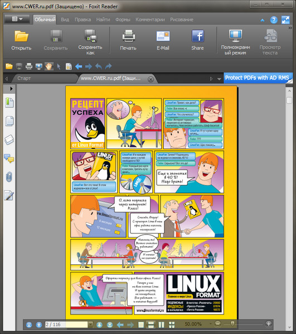Enable continuous facing view mode

(x=172, y=325)
